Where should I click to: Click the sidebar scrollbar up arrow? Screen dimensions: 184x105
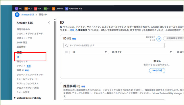pos(55,19)
